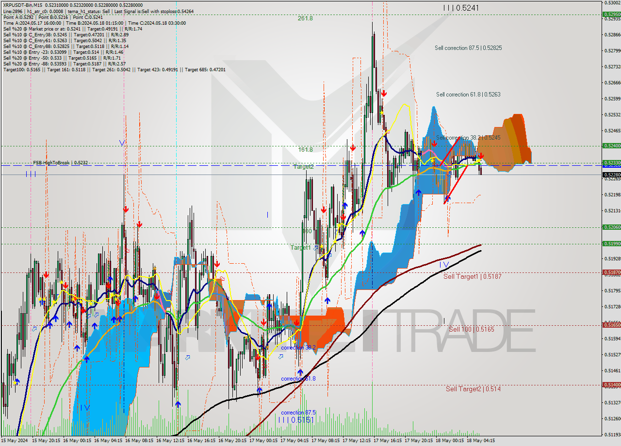Image resolution: width=621 pixels, height=446 pixels.
Task: Click the 0.52666 price axis value
Action: [x=612, y=82]
